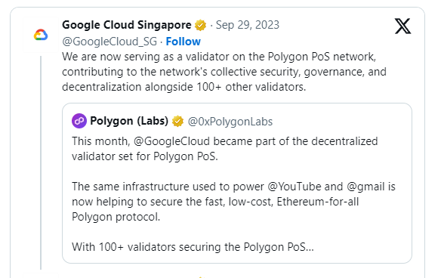The height and width of the screenshot is (278, 441).
Task: Click the Google Cloud profile avatar
Action: click(x=41, y=35)
